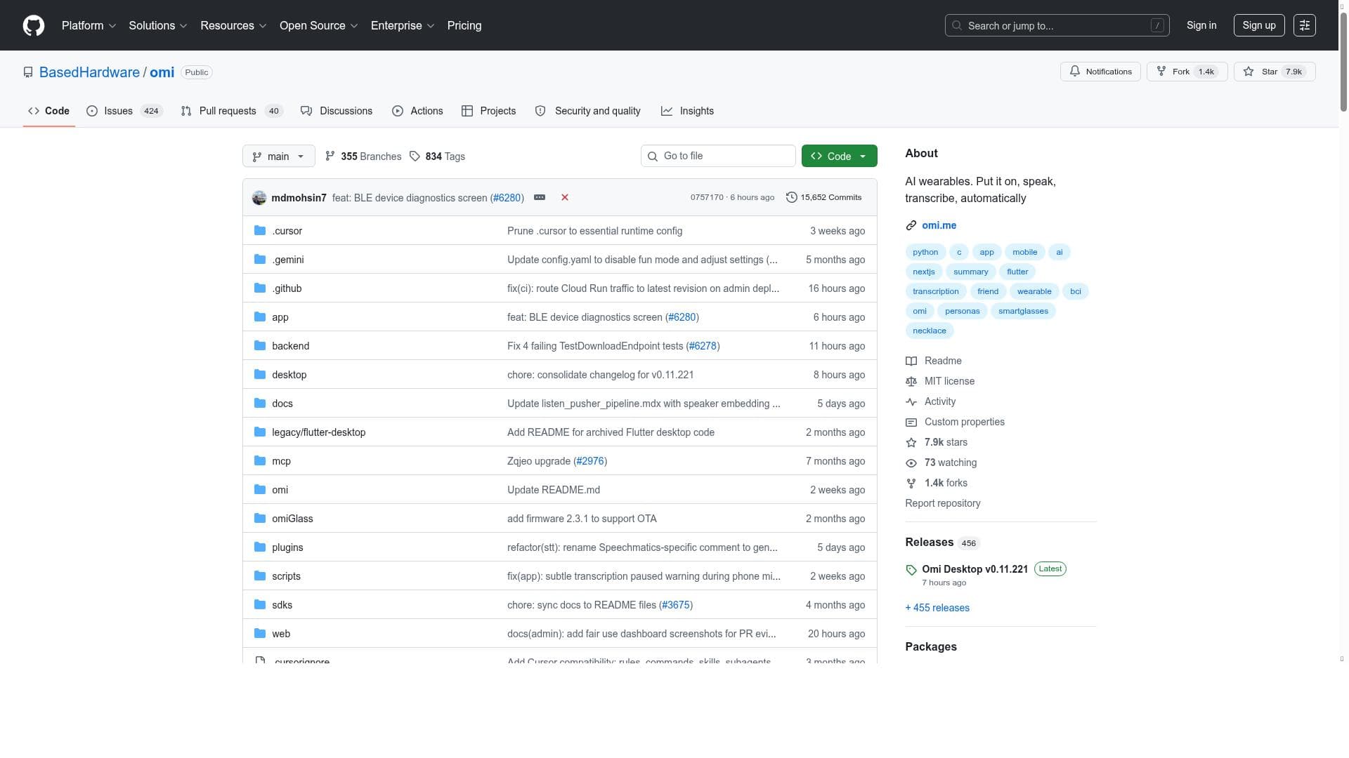Open the legacy/flutter-desktop folder
Image resolution: width=1349 pixels, height=758 pixels.
tap(318, 432)
